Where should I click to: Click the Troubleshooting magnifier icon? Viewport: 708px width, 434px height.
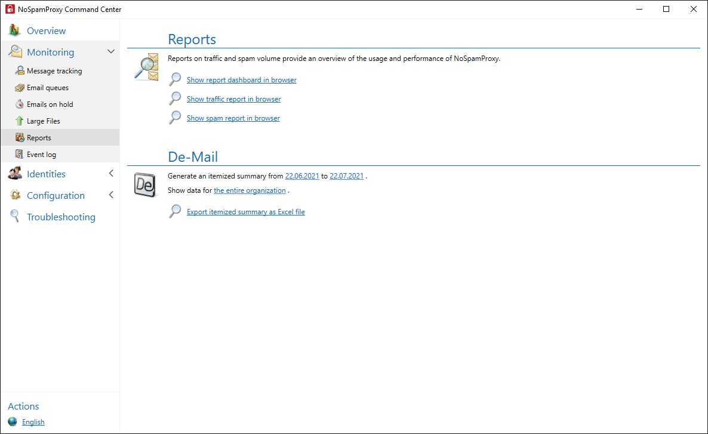pyautogui.click(x=15, y=216)
